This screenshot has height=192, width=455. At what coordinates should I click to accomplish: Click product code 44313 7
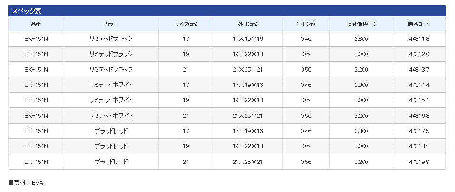419,69
